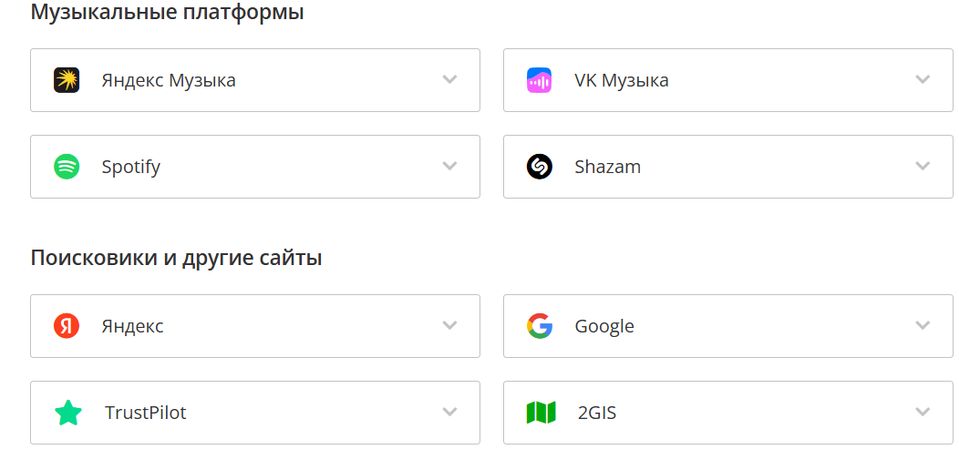Click the TrustPilot text label

pos(146,413)
